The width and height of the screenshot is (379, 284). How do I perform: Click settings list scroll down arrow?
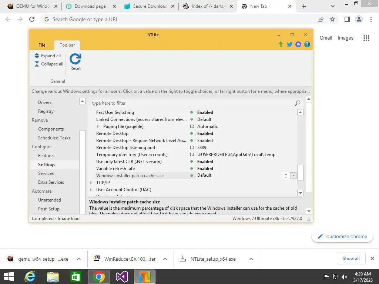(300, 193)
